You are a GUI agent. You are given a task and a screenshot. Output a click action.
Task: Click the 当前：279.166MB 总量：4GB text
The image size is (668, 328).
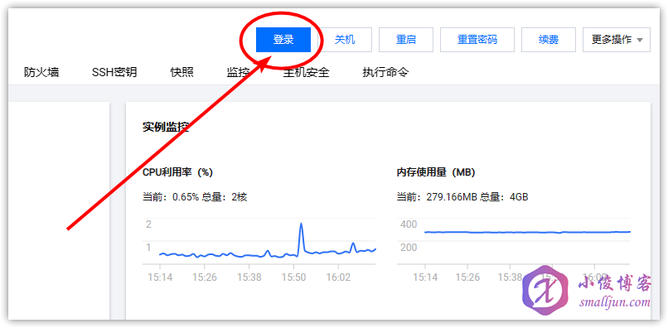tap(462, 197)
